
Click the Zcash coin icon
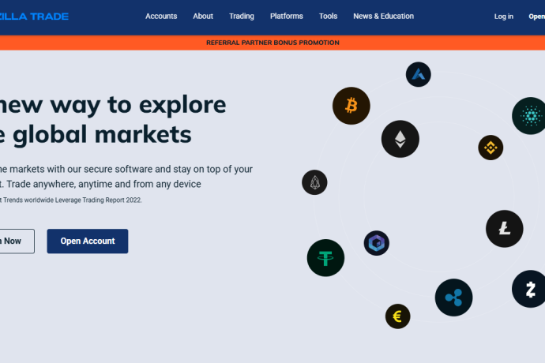528,289
